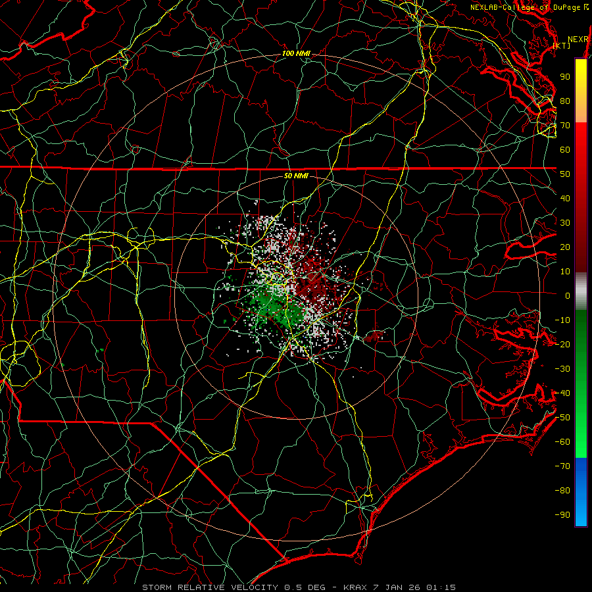Click the -20 knot label on the scale

point(562,344)
